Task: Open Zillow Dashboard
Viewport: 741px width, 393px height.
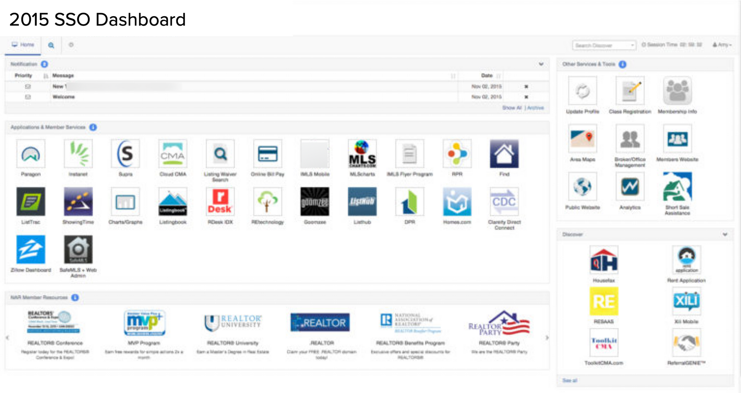Action: click(x=31, y=250)
